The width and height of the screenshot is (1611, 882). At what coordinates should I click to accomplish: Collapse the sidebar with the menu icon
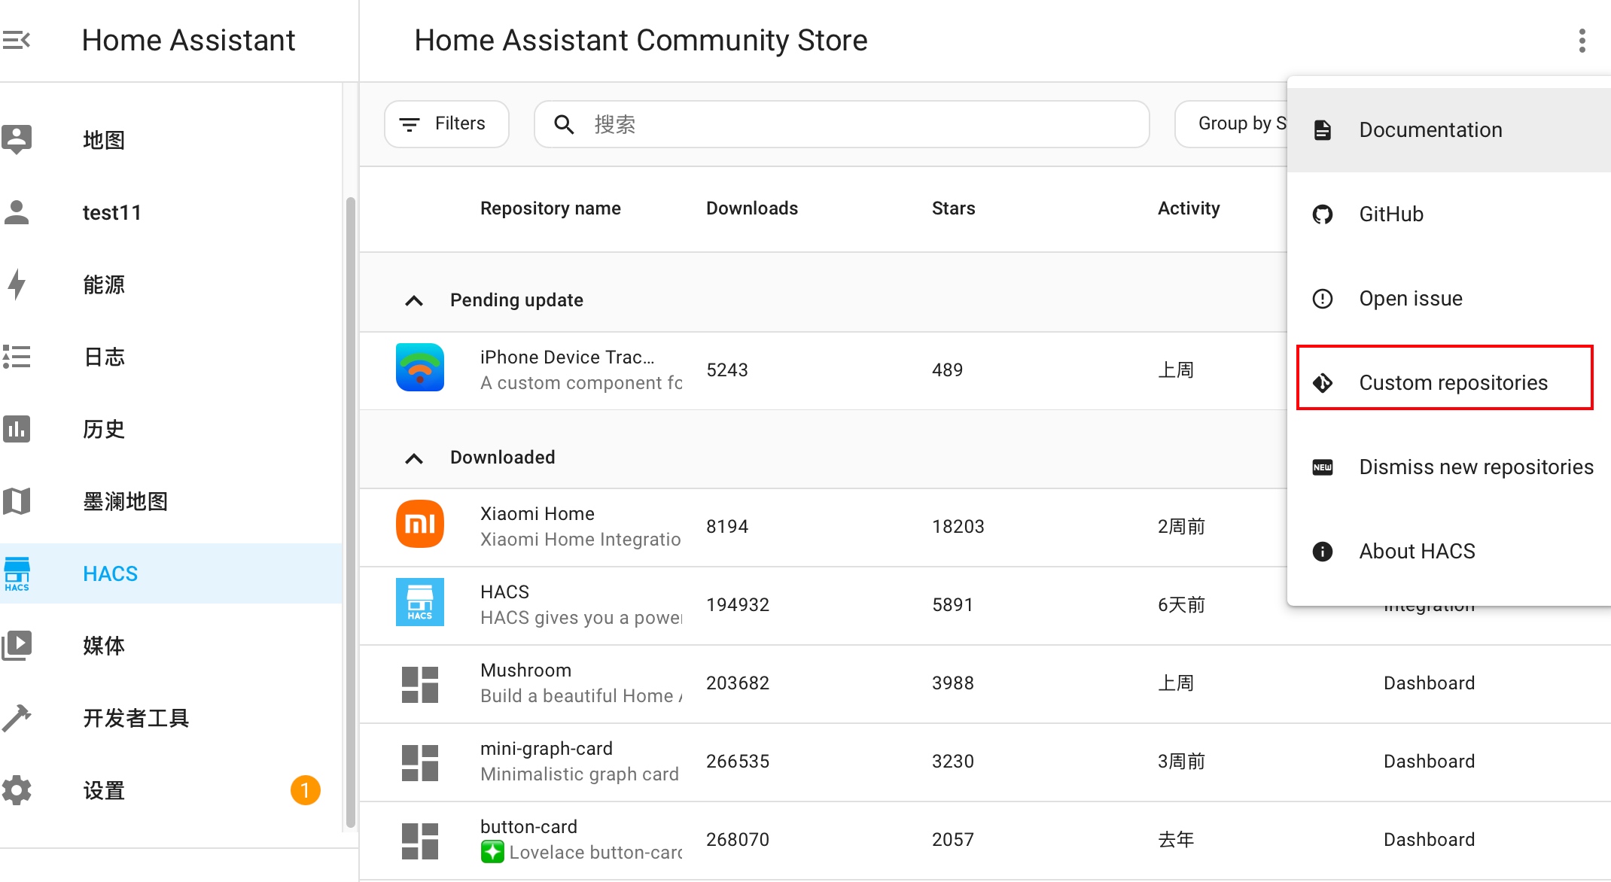tap(17, 40)
